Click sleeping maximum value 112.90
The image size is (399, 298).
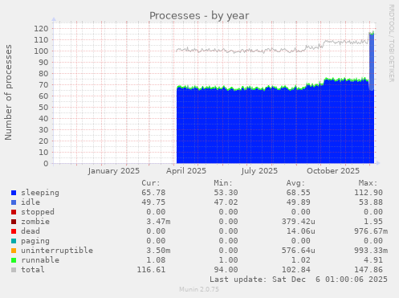(x=368, y=193)
